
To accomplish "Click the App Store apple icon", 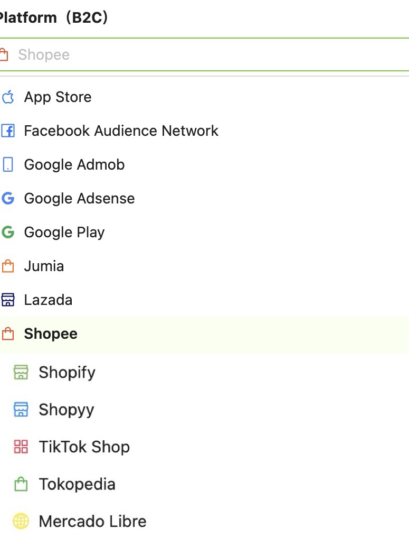I will [x=7, y=97].
